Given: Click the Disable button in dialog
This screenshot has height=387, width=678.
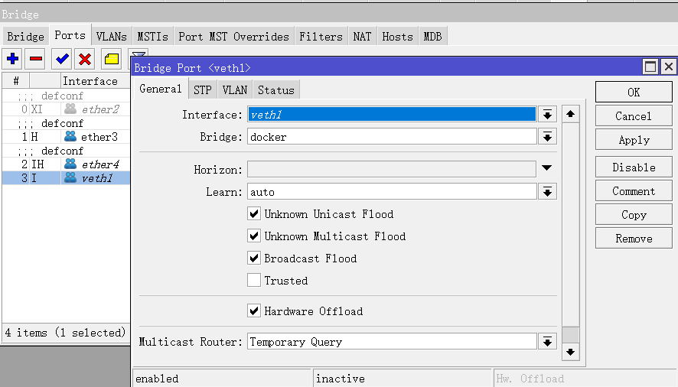Looking at the screenshot, I should pos(634,167).
